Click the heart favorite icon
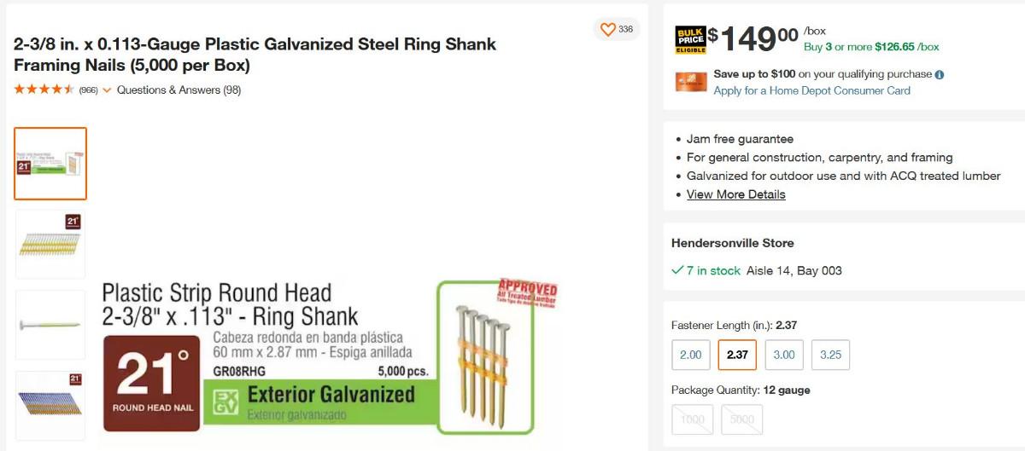The image size is (1025, 451). point(607,30)
